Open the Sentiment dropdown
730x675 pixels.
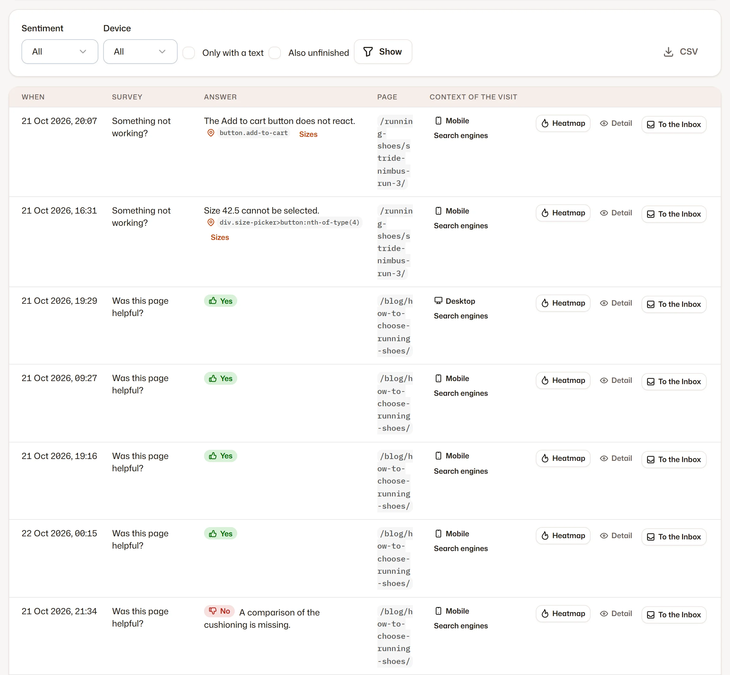[x=60, y=52]
